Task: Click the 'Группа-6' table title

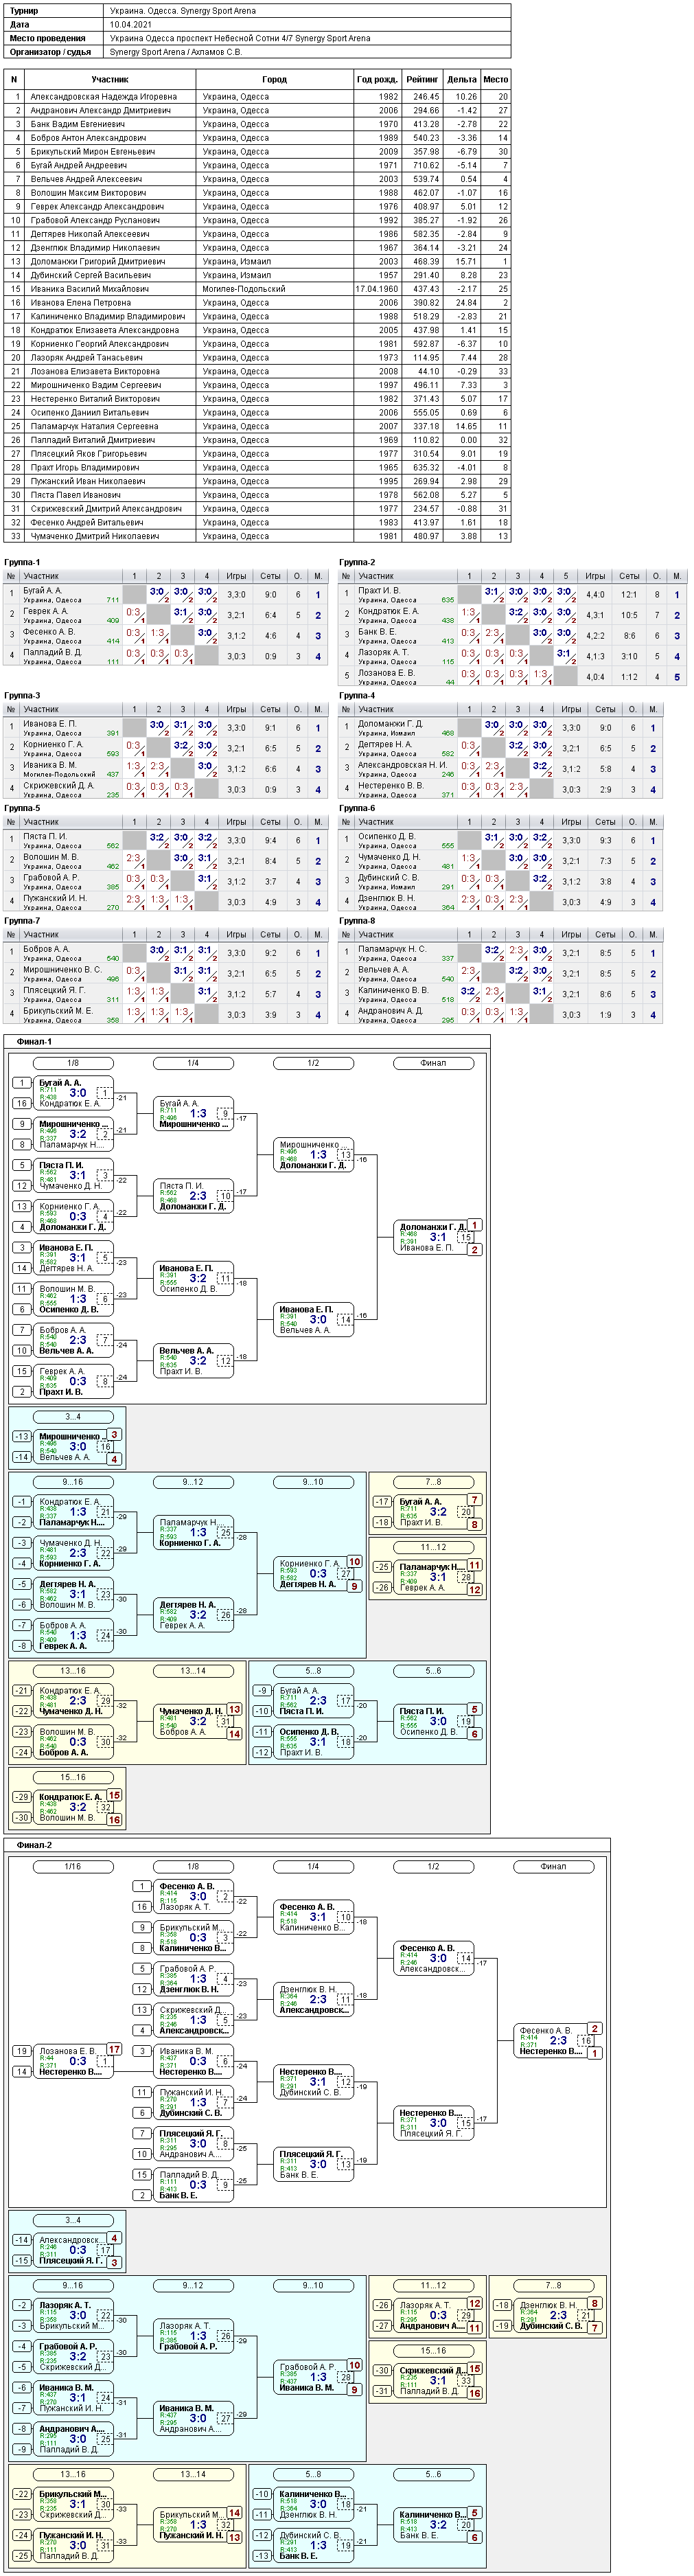Action: pos(358,809)
